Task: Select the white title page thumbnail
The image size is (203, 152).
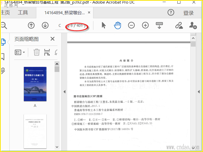Action: [35, 131]
